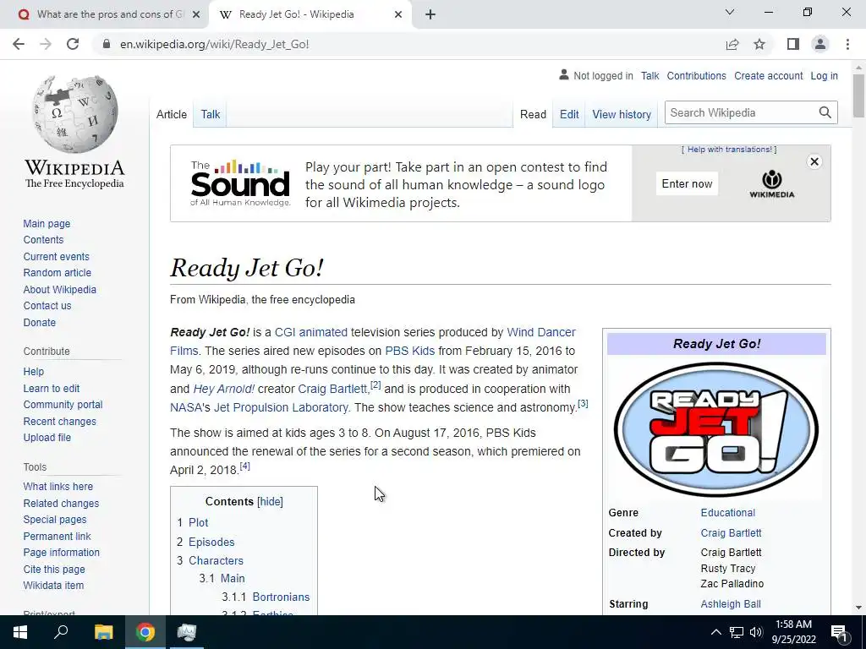Screen dimensions: 866x649
Task: Jump to Plot section in contents
Action: point(198,522)
